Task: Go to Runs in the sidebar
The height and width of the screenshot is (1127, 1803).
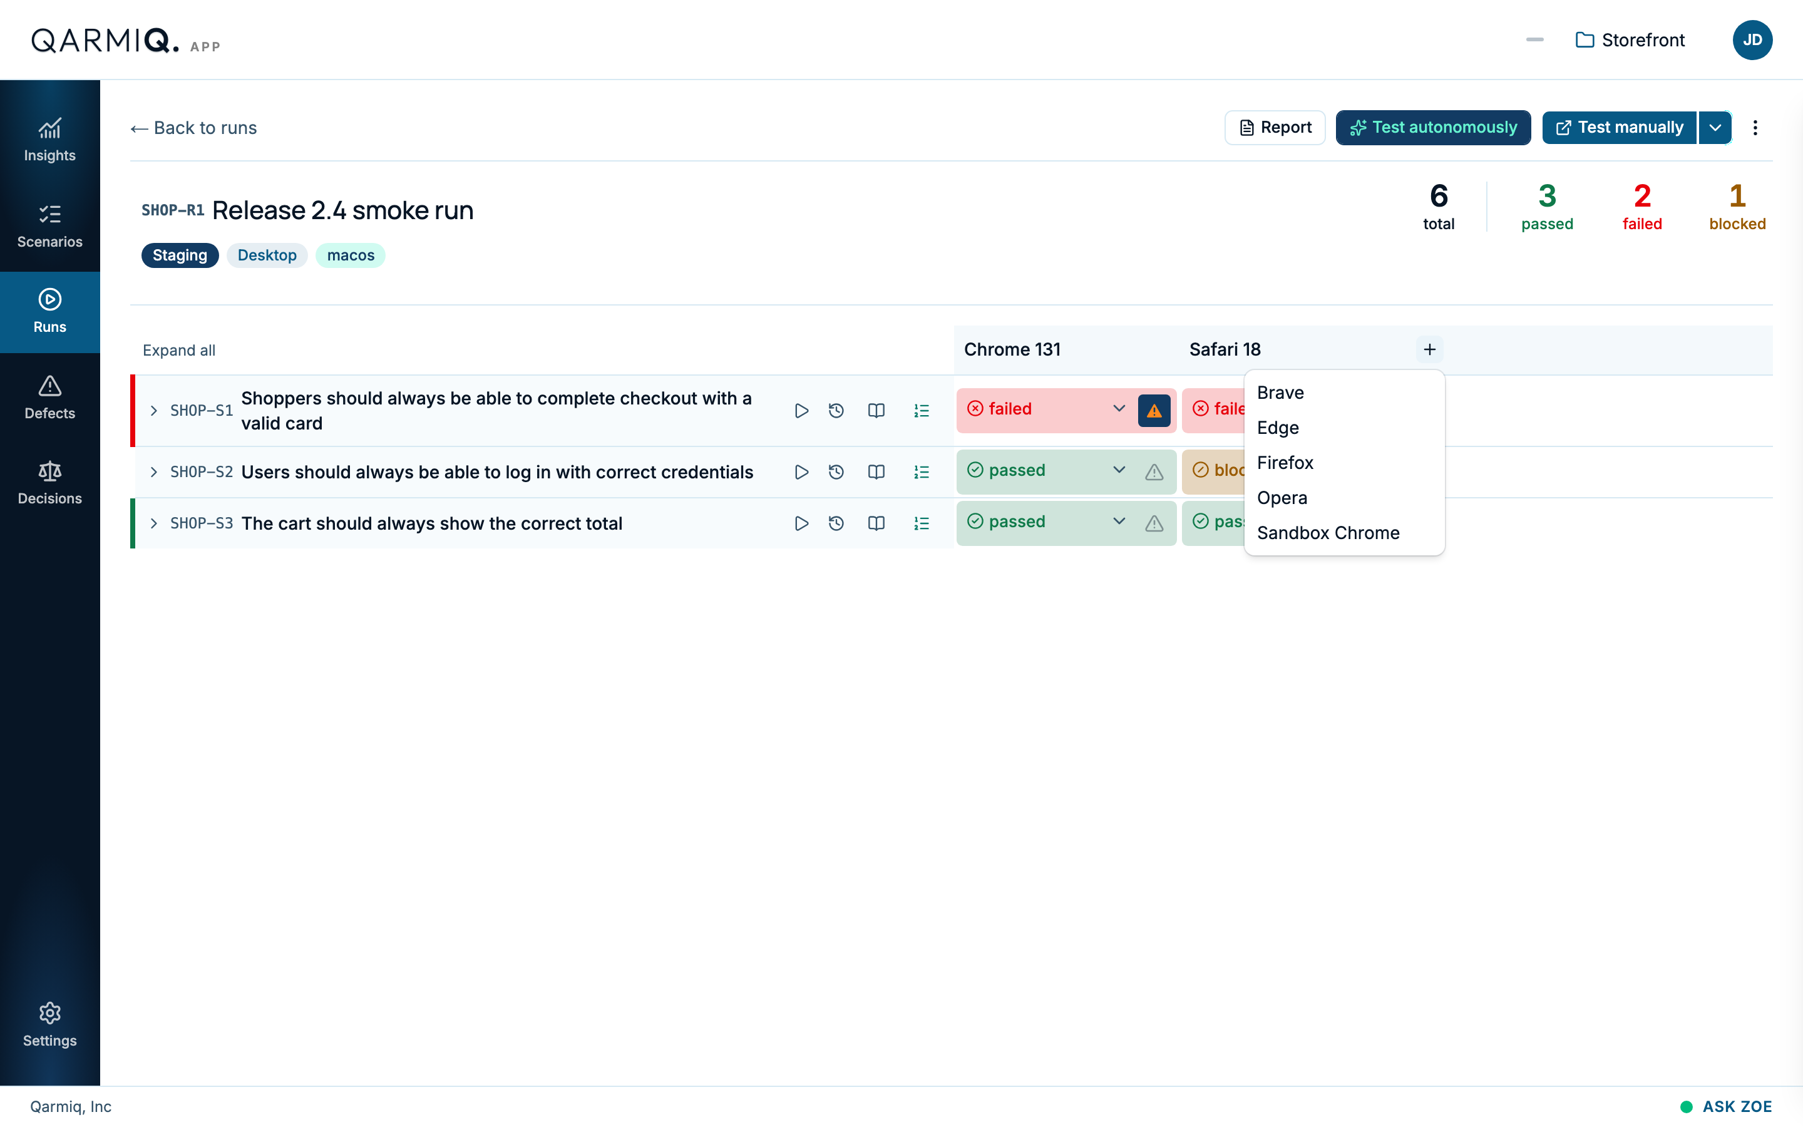Action: click(x=50, y=312)
